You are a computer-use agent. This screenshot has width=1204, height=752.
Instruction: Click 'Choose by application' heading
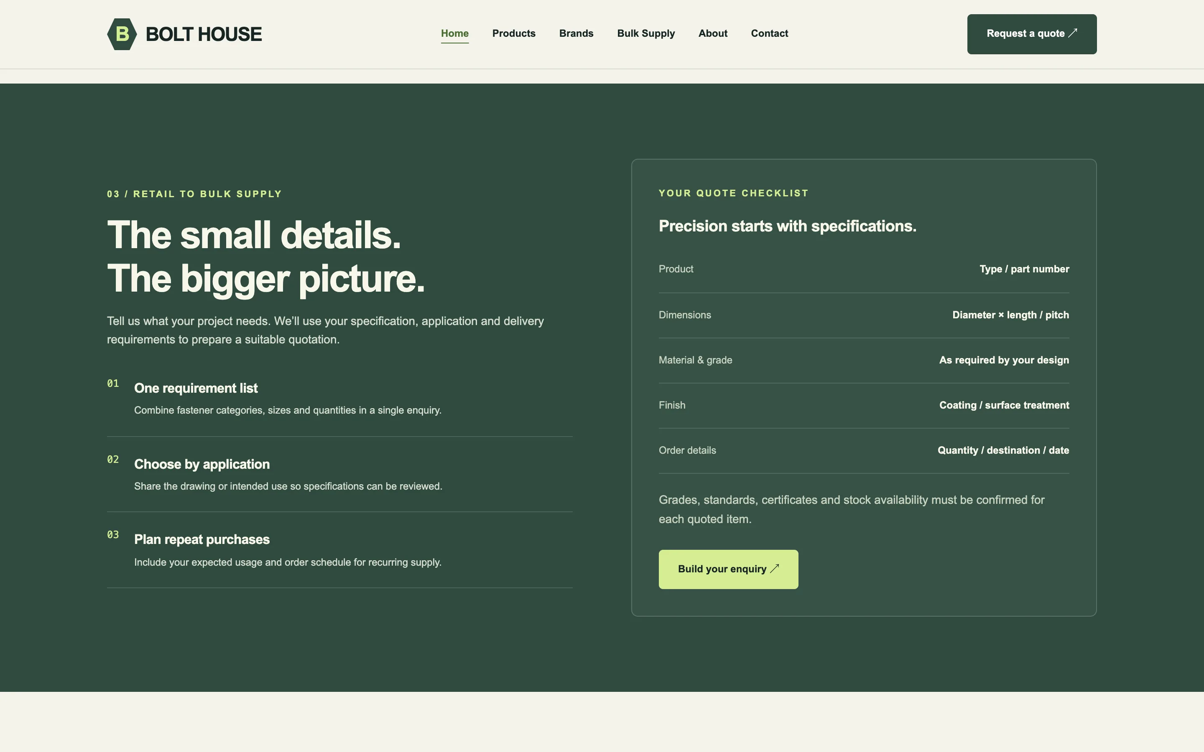pyautogui.click(x=202, y=464)
